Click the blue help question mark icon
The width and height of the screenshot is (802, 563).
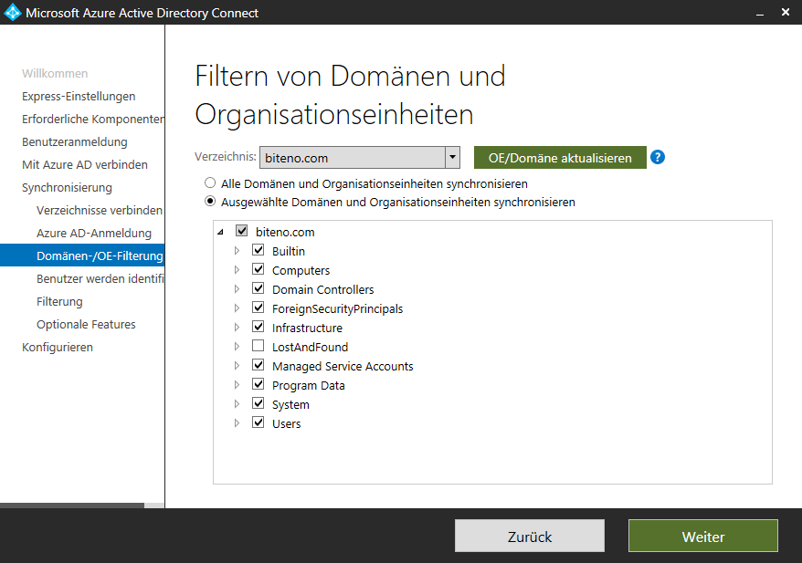pyautogui.click(x=658, y=157)
